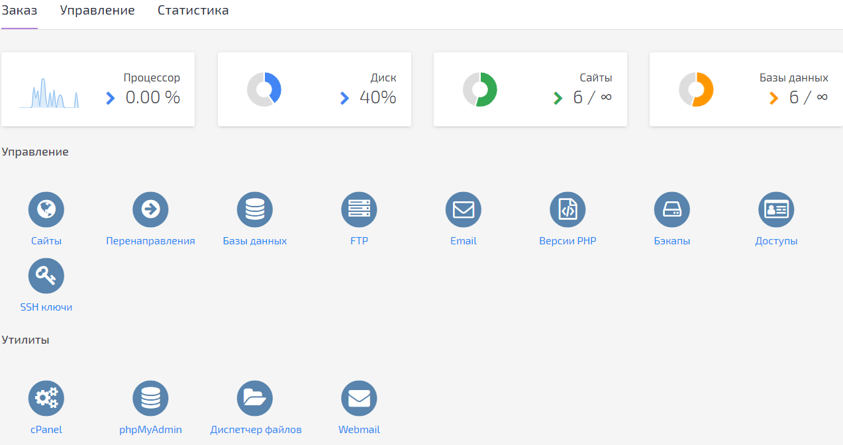
Task: Select the FTP server icon
Action: [359, 211]
